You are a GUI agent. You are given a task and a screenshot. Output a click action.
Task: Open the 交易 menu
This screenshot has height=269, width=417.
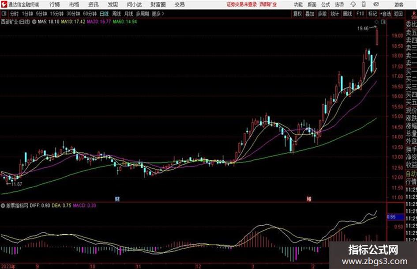180,4
